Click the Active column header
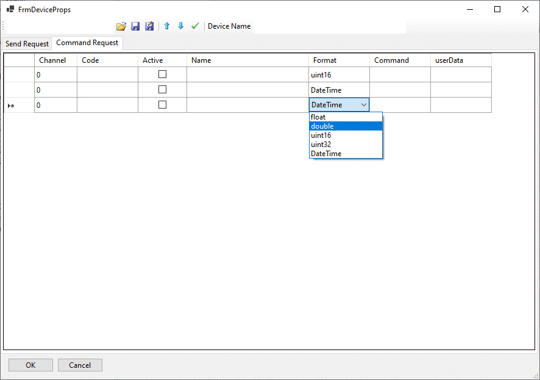 tap(163, 60)
